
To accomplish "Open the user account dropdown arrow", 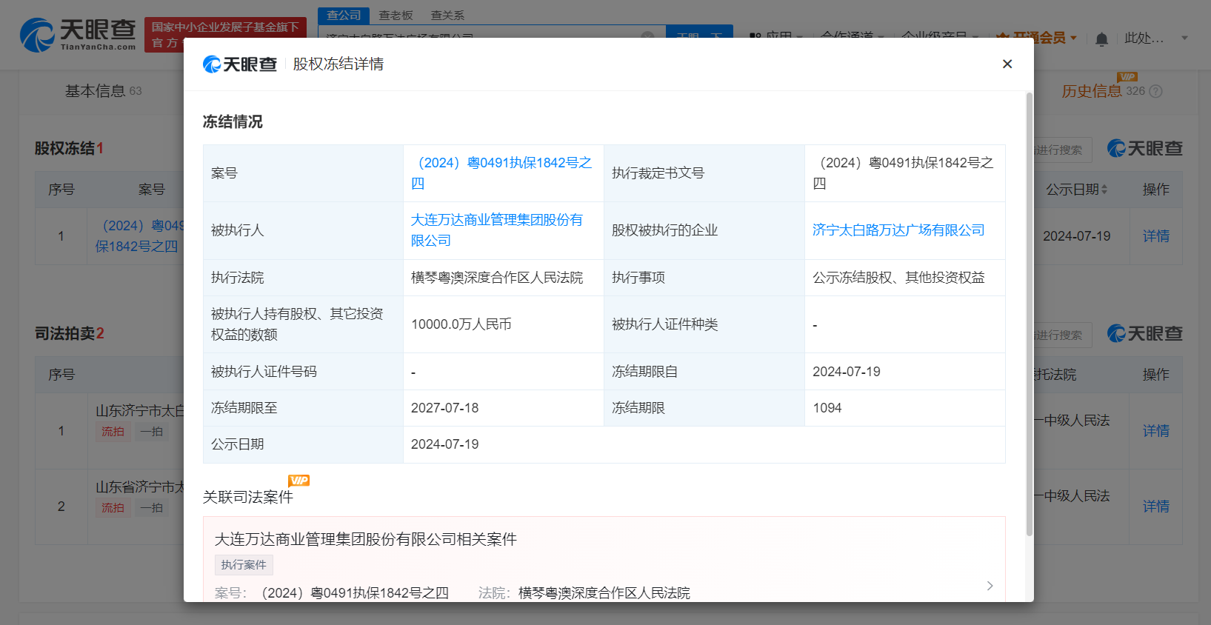I will click(1184, 38).
